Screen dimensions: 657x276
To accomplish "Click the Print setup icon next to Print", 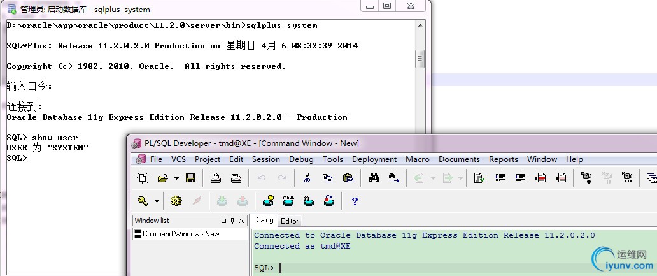I will (236, 178).
